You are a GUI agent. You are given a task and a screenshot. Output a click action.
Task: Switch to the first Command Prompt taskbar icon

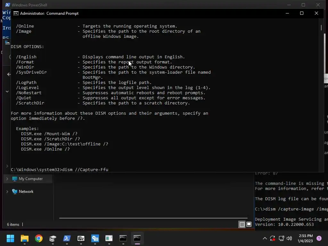[123, 238]
